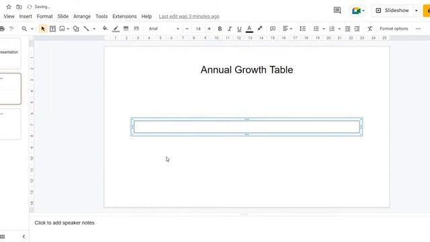Start the Slideshow
Screen dimensions: 430x242
pos(392,11)
